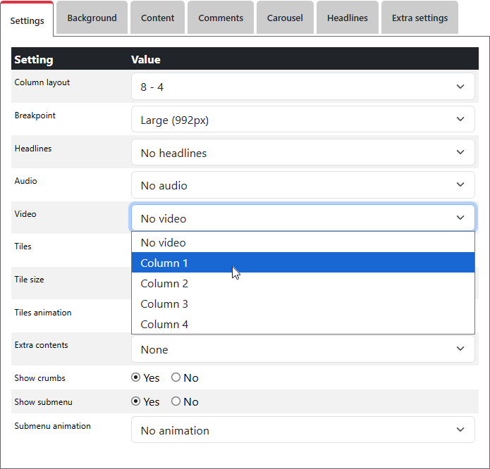Switch to the Background tab
490x469 pixels.
pyautogui.click(x=92, y=18)
